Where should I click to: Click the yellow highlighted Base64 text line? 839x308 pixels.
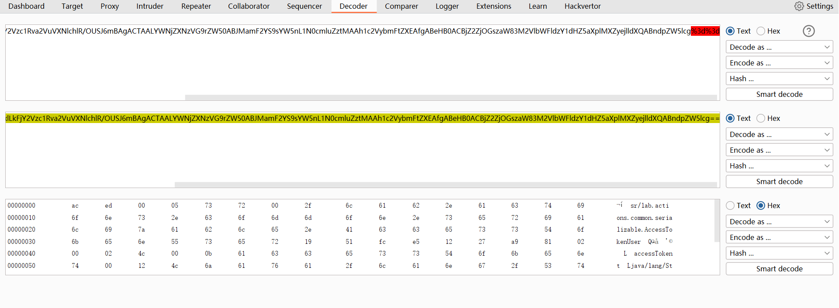point(362,118)
